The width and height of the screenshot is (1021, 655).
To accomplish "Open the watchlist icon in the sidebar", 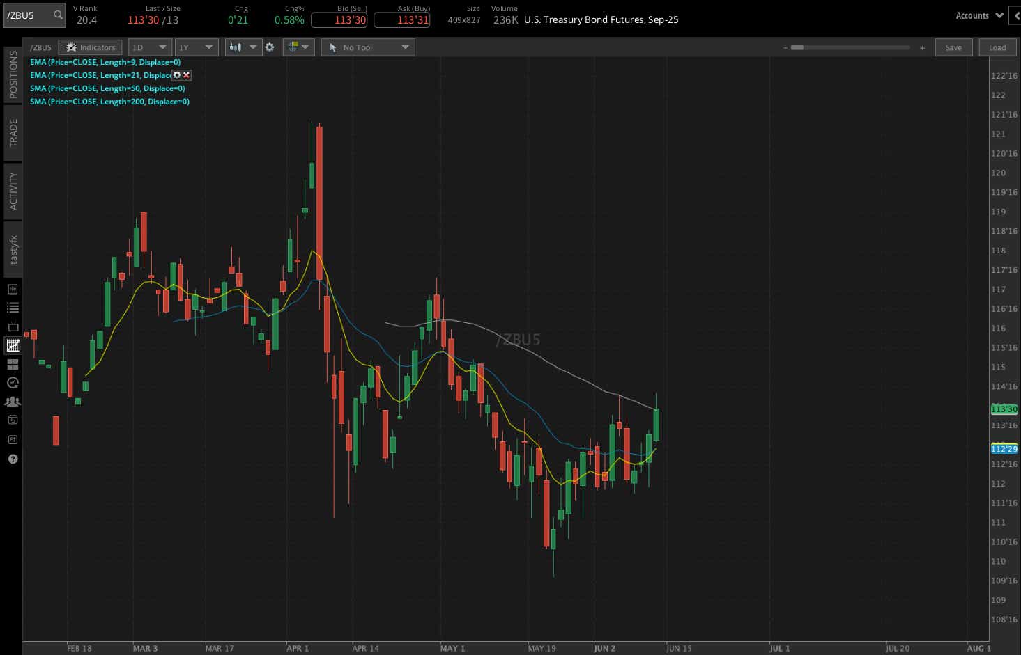I will [x=13, y=307].
